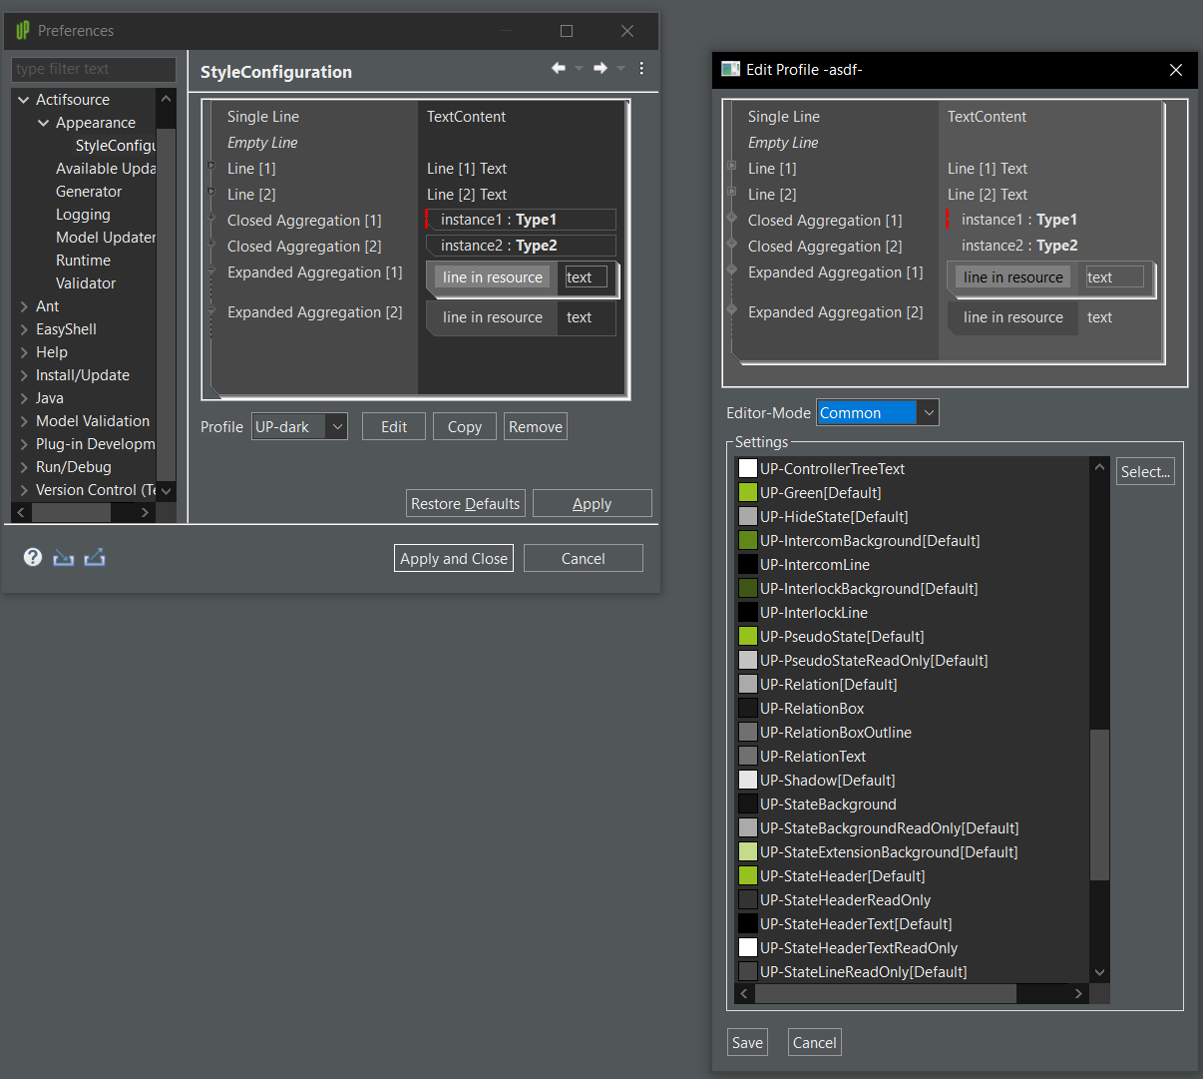Viewport: 1203px width, 1079px height.
Task: Open the three-dot view menu
Action: pos(641,68)
